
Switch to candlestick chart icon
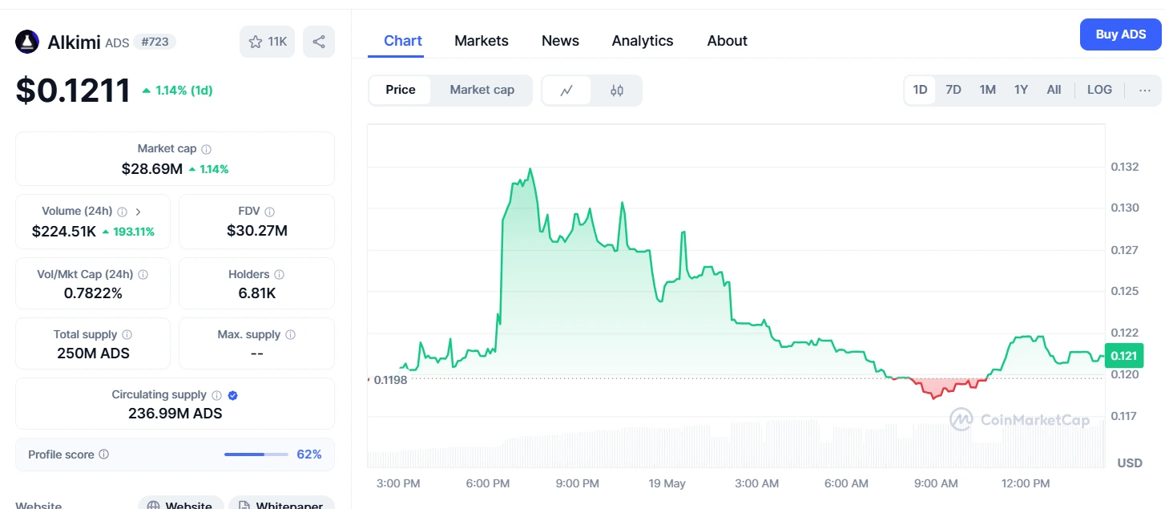coord(616,91)
